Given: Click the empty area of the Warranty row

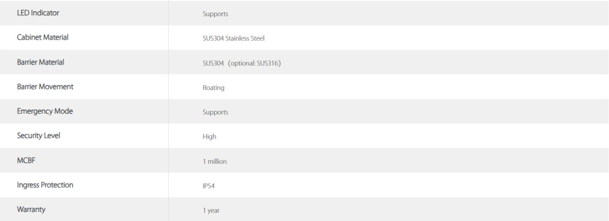Looking at the screenshot, I should point(413,210).
